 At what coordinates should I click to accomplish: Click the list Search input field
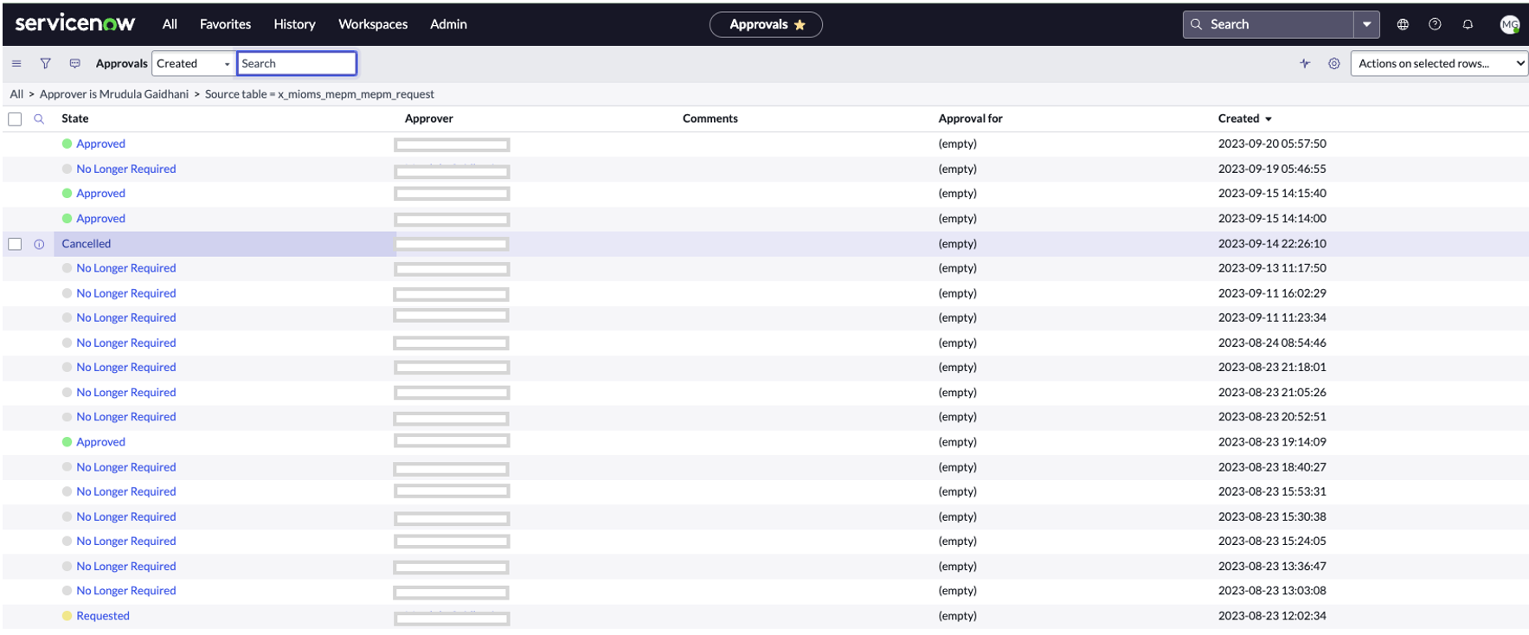[x=296, y=63]
